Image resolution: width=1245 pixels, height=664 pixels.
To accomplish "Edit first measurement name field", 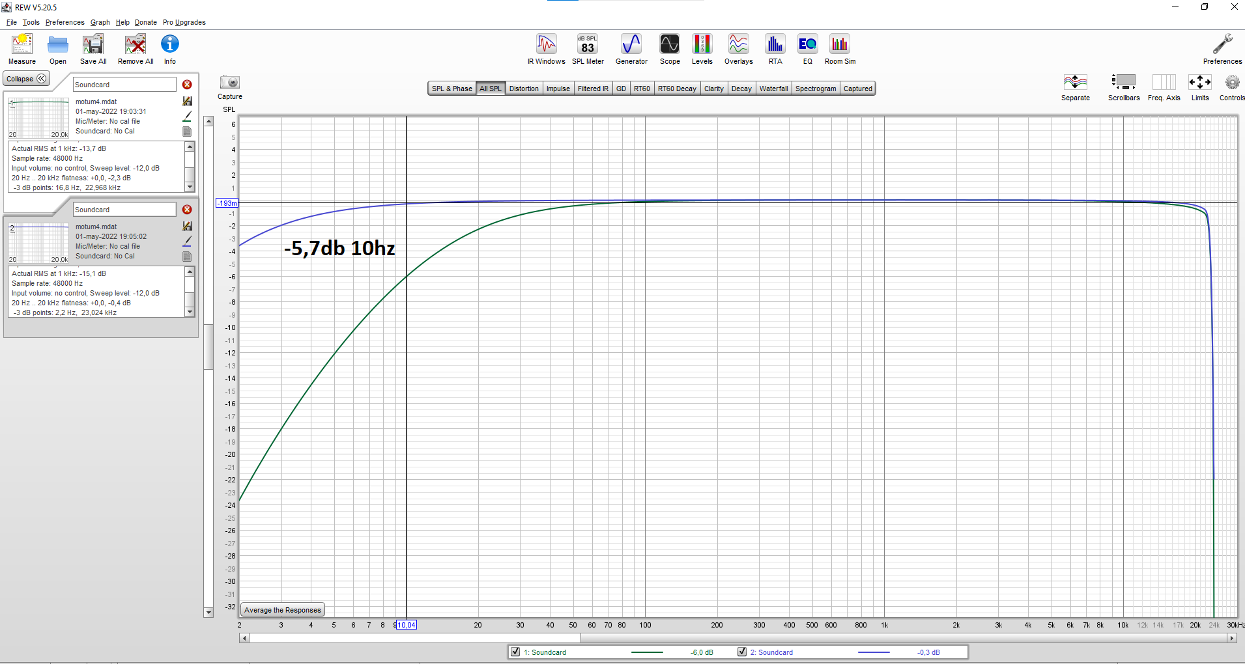I will [x=124, y=85].
